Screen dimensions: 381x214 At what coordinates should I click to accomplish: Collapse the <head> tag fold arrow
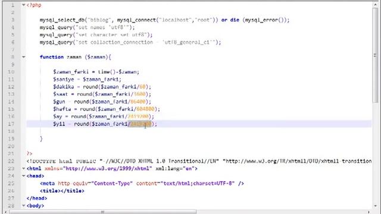(24, 176)
